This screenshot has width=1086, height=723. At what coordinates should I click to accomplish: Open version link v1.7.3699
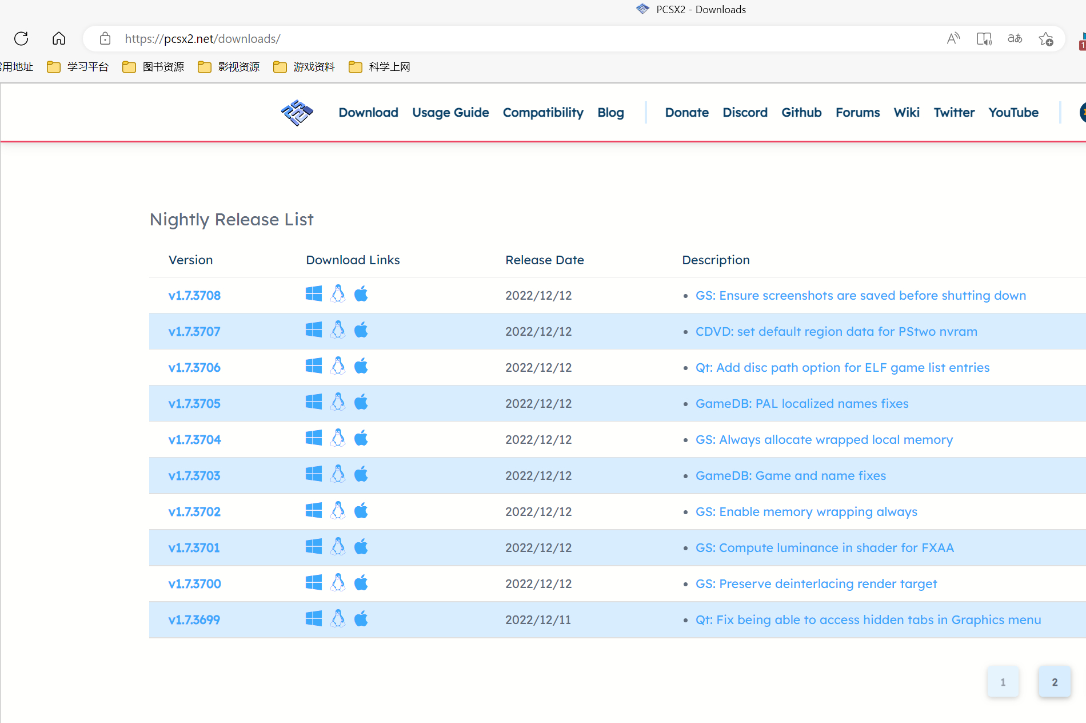(194, 620)
